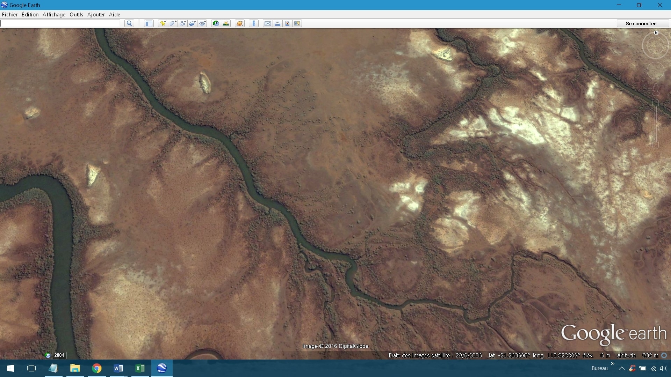The image size is (671, 377).
Task: Open the planet switcher dropdown
Action: pyautogui.click(x=240, y=23)
